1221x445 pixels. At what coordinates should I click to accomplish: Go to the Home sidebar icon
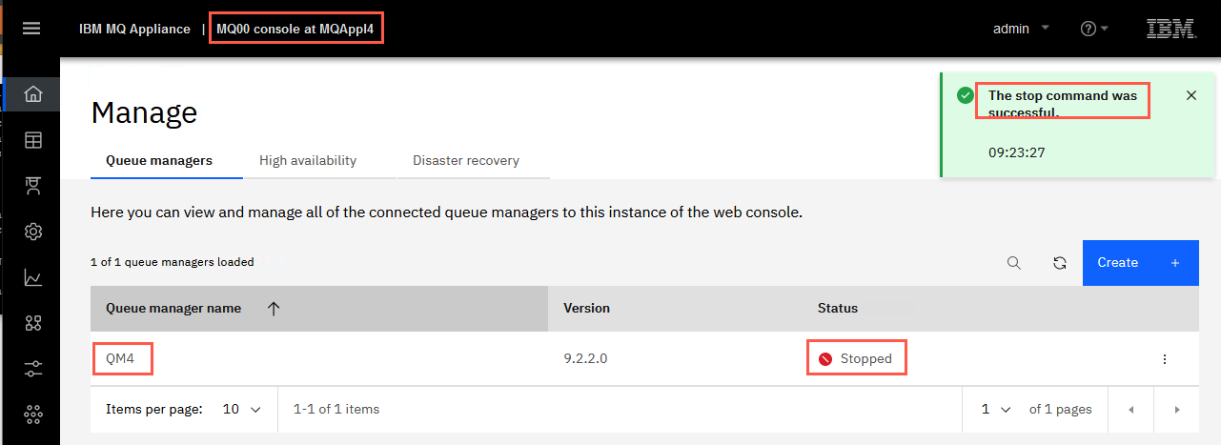coord(33,94)
